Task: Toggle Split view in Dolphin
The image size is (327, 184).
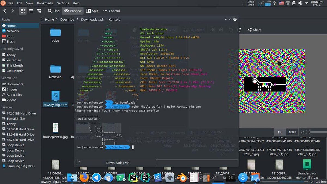Action: pos(92,11)
